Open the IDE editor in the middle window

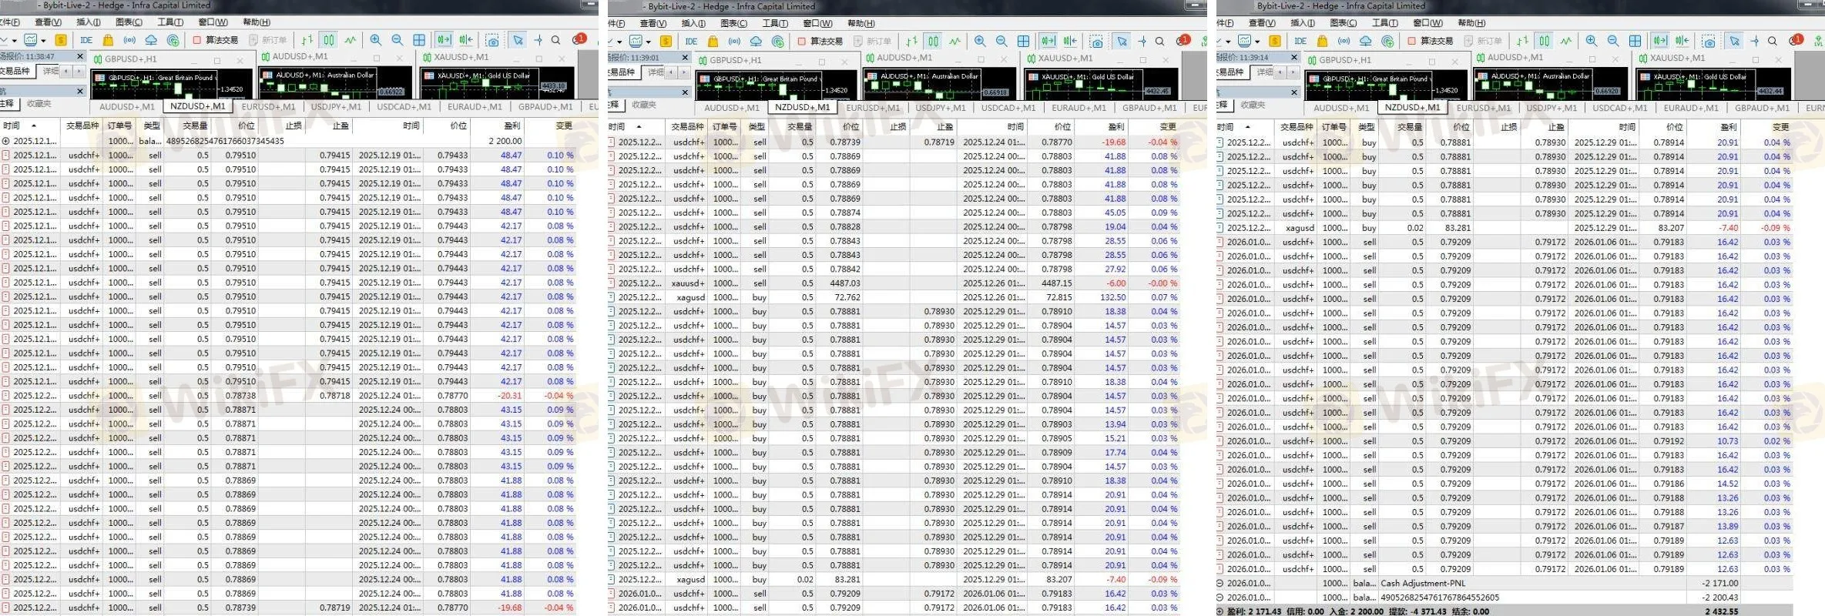click(x=691, y=41)
